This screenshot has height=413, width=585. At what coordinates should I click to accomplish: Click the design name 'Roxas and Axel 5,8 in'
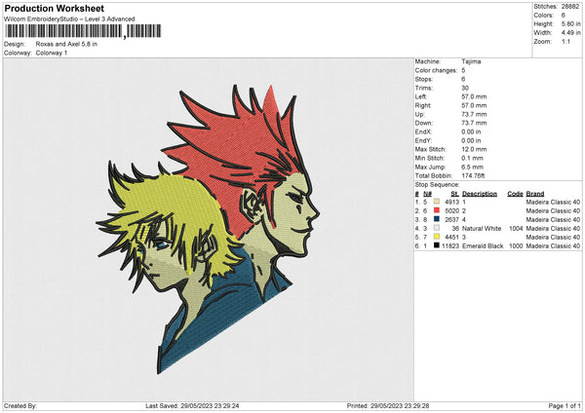pyautogui.click(x=66, y=44)
